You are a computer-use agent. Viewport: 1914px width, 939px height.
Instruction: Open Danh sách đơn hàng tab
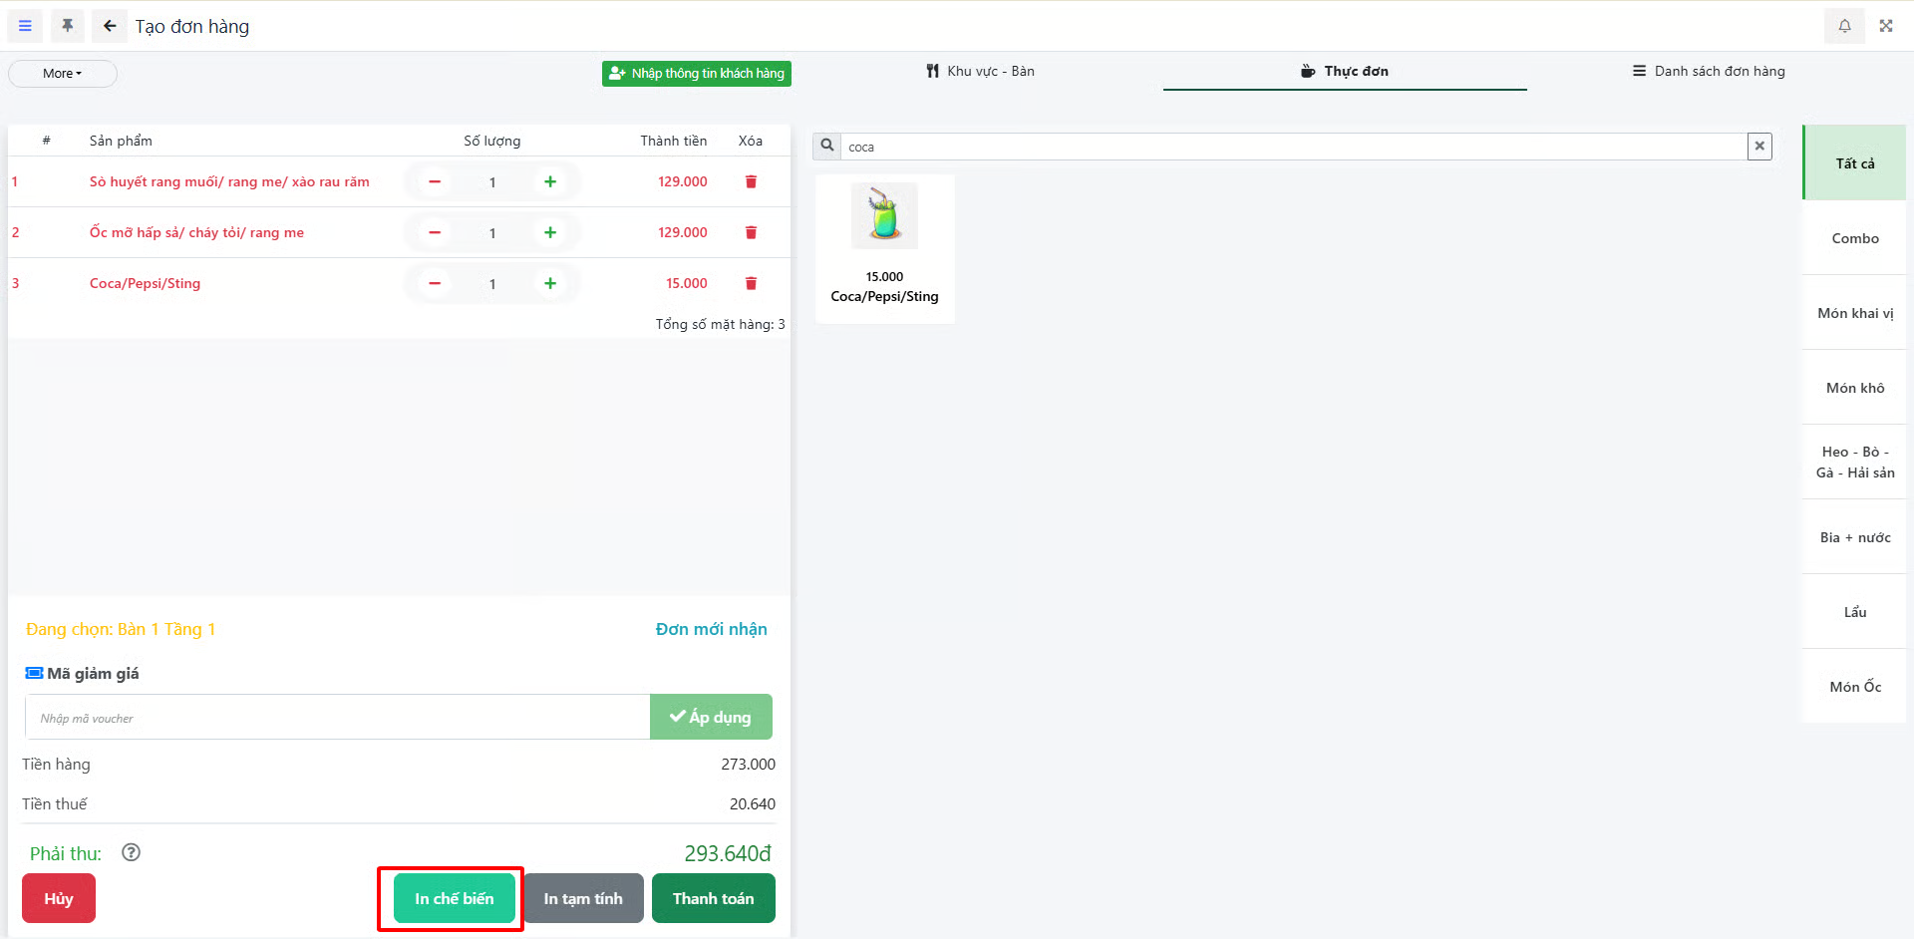1709,72
